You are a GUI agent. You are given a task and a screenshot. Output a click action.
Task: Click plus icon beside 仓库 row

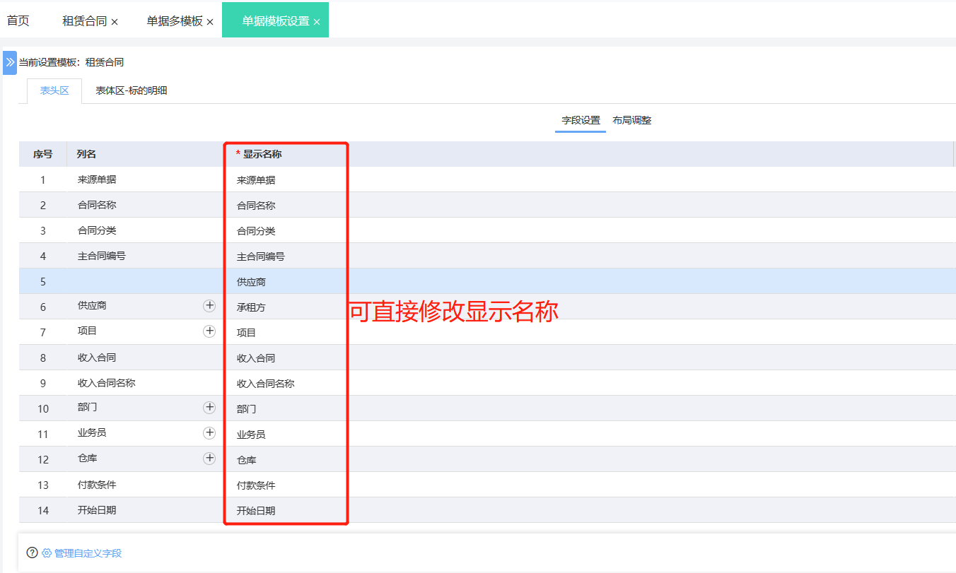209,459
